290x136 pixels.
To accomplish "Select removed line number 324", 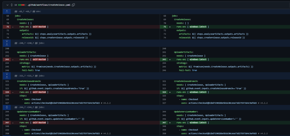I will (x=7, y=92).
